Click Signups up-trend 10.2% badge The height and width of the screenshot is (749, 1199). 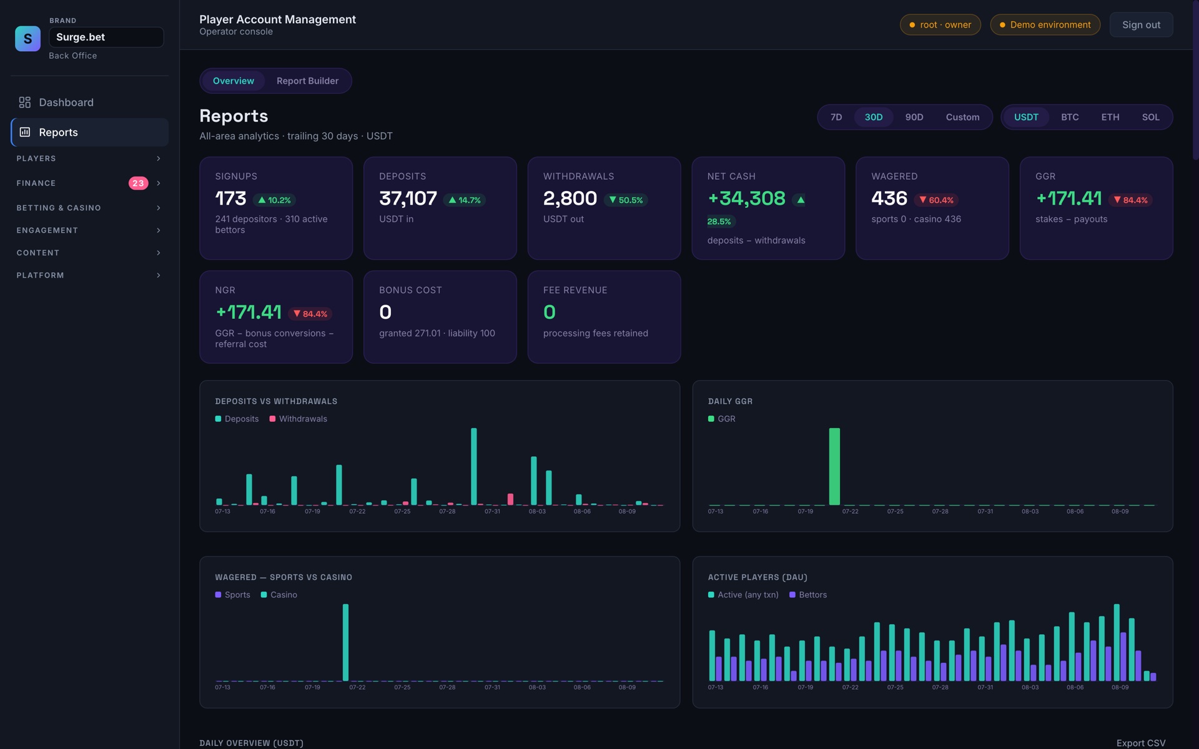click(275, 200)
